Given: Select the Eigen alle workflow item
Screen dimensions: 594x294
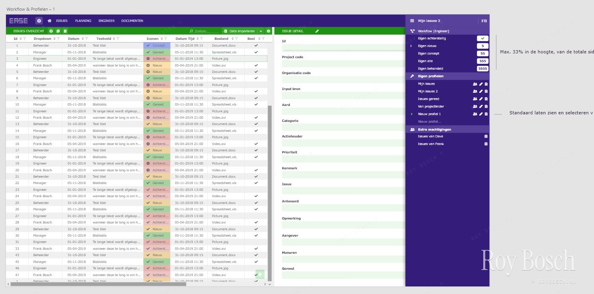Looking at the screenshot, I should pyautogui.click(x=425, y=61).
